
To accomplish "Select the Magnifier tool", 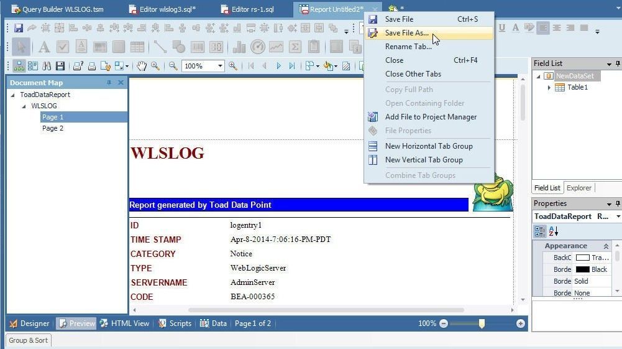I will [x=155, y=66].
